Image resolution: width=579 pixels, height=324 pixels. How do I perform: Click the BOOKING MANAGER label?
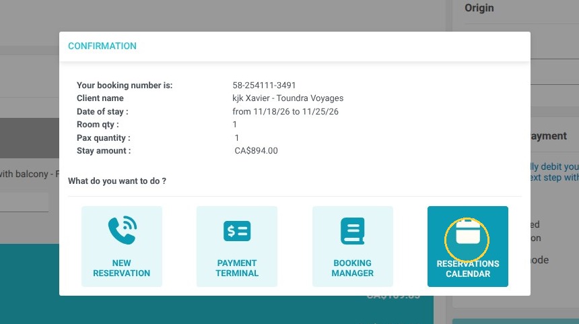coord(353,268)
